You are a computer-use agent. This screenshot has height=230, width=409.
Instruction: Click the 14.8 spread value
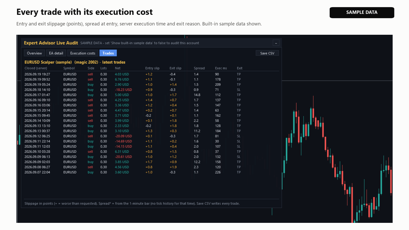197,95
